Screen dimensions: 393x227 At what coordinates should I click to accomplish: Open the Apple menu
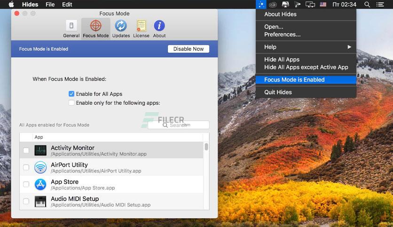(x=11, y=4)
